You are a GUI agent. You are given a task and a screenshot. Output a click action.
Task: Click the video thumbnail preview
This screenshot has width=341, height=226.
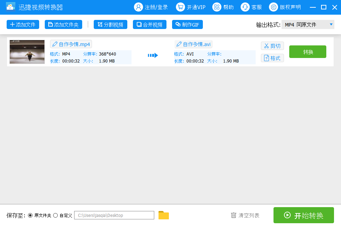coord(27,52)
